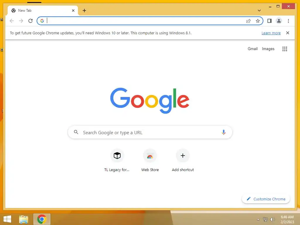
Task: Click the search magnifier icon
Action: 76,132
